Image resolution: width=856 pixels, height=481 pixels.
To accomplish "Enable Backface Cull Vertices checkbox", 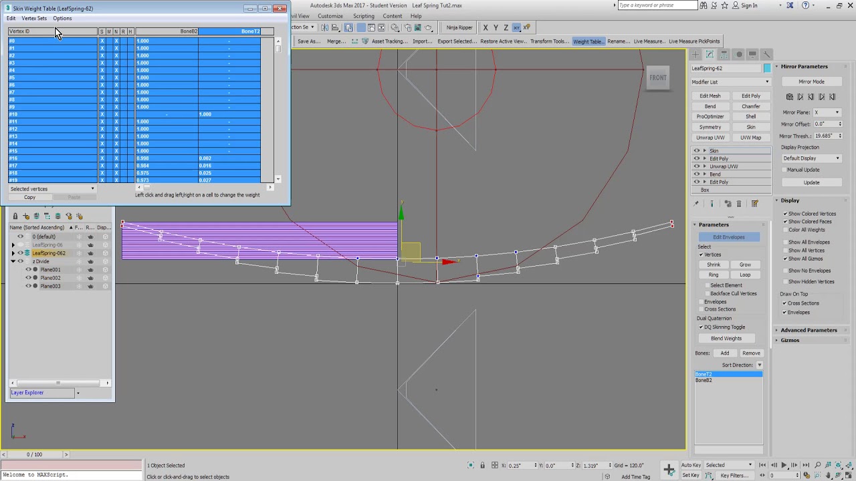I will click(x=707, y=293).
